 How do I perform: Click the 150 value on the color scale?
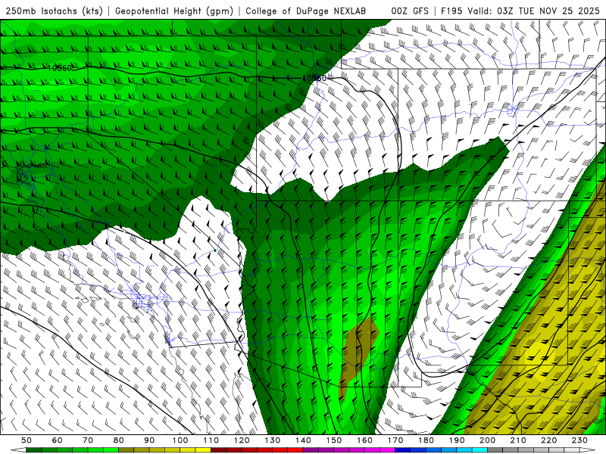click(334, 440)
